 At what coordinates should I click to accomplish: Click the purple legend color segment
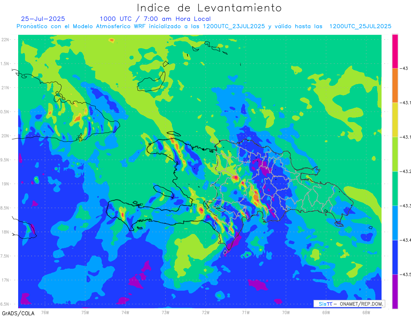pos(395,291)
